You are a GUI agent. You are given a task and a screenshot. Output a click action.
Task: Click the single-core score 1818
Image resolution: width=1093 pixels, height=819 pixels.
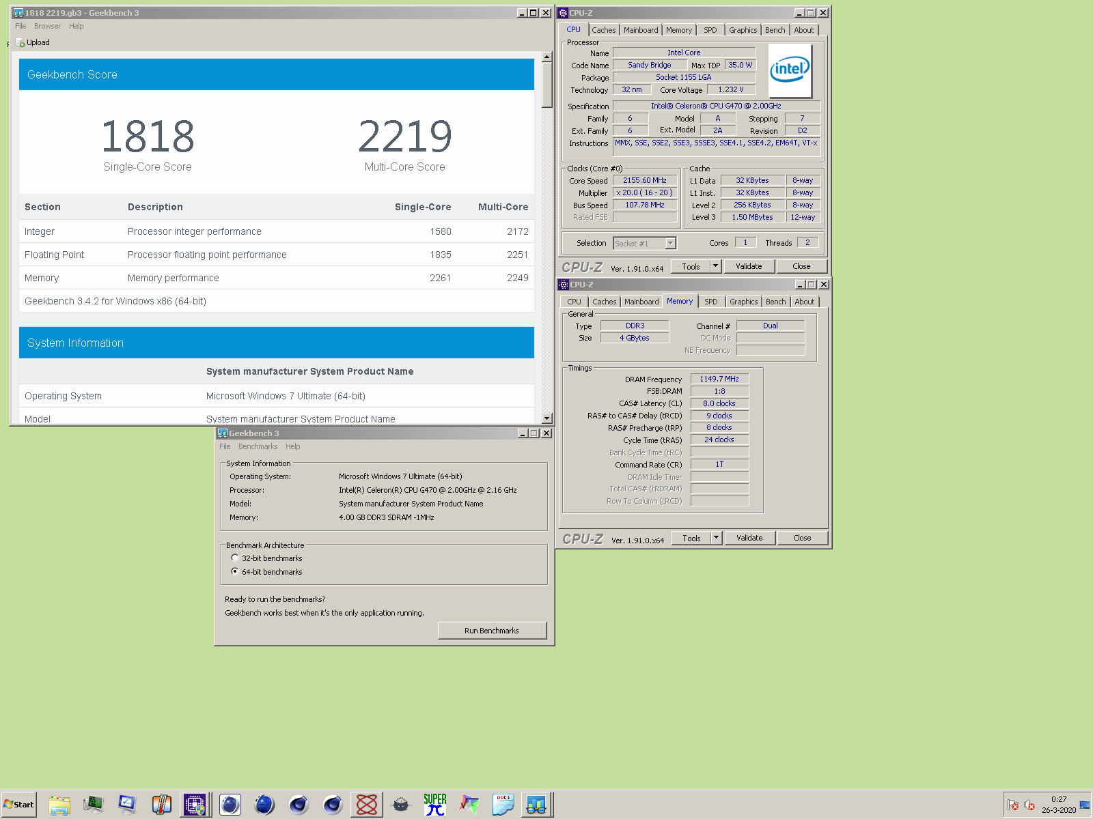(x=148, y=136)
